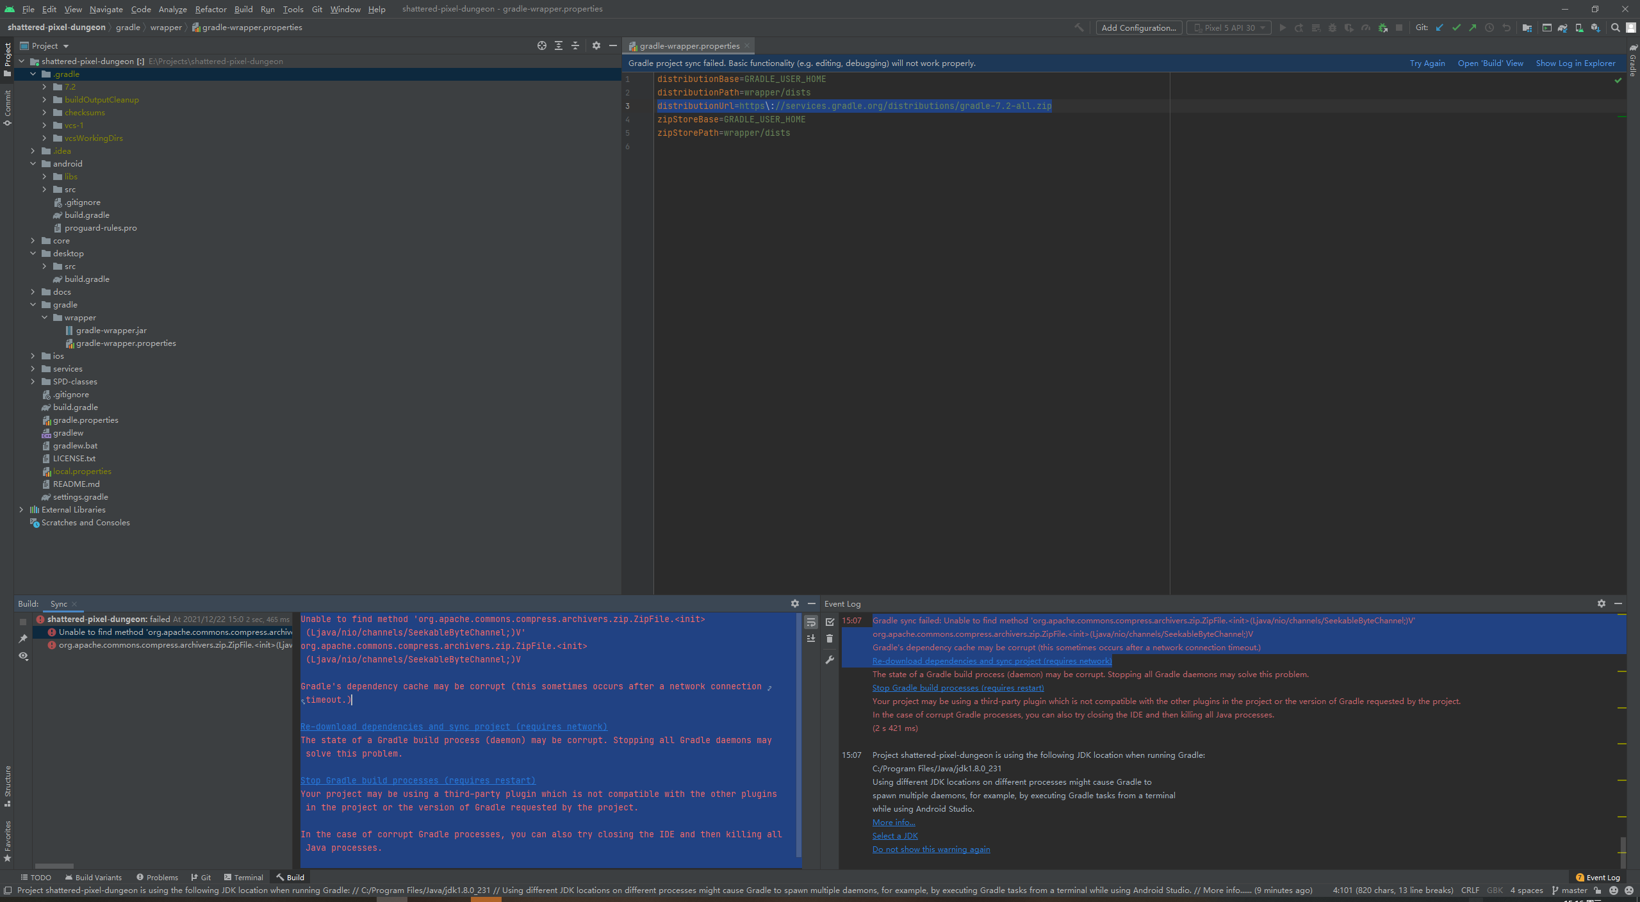Viewport: 1640px width, 902px height.
Task: Toggle the Commit tool window on the left edge
Action: [7, 107]
